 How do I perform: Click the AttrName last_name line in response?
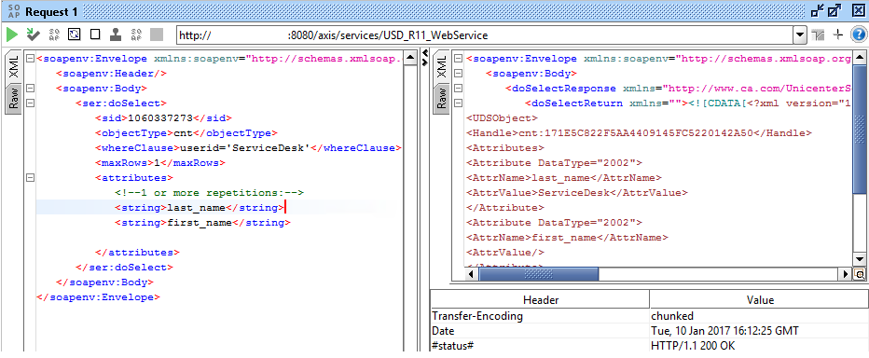tap(564, 178)
